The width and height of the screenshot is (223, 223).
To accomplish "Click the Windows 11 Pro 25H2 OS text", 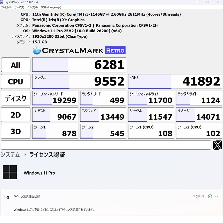I will pyautogui.click(x=77, y=31).
